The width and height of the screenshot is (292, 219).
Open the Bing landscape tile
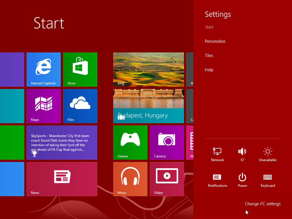pos(148,70)
